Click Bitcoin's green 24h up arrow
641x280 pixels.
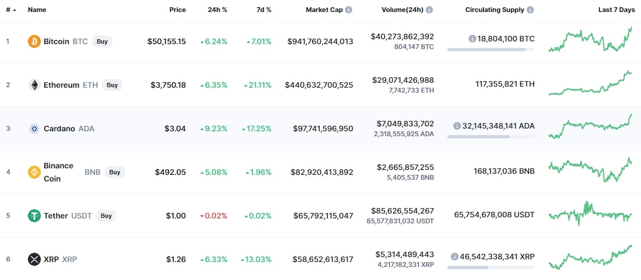pyautogui.click(x=202, y=41)
